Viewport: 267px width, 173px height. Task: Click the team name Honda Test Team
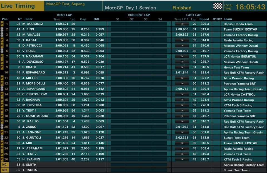[236, 67]
